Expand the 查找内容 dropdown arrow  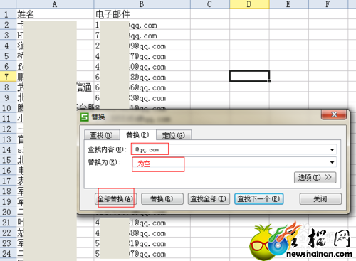(332, 150)
